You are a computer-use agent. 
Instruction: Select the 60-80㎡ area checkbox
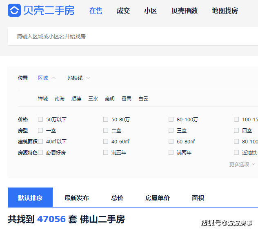tap(171, 141)
